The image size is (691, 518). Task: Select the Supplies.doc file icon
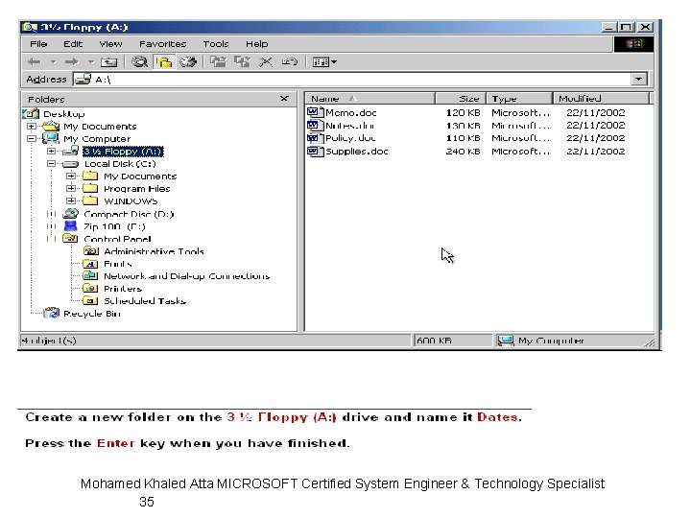pyautogui.click(x=315, y=152)
